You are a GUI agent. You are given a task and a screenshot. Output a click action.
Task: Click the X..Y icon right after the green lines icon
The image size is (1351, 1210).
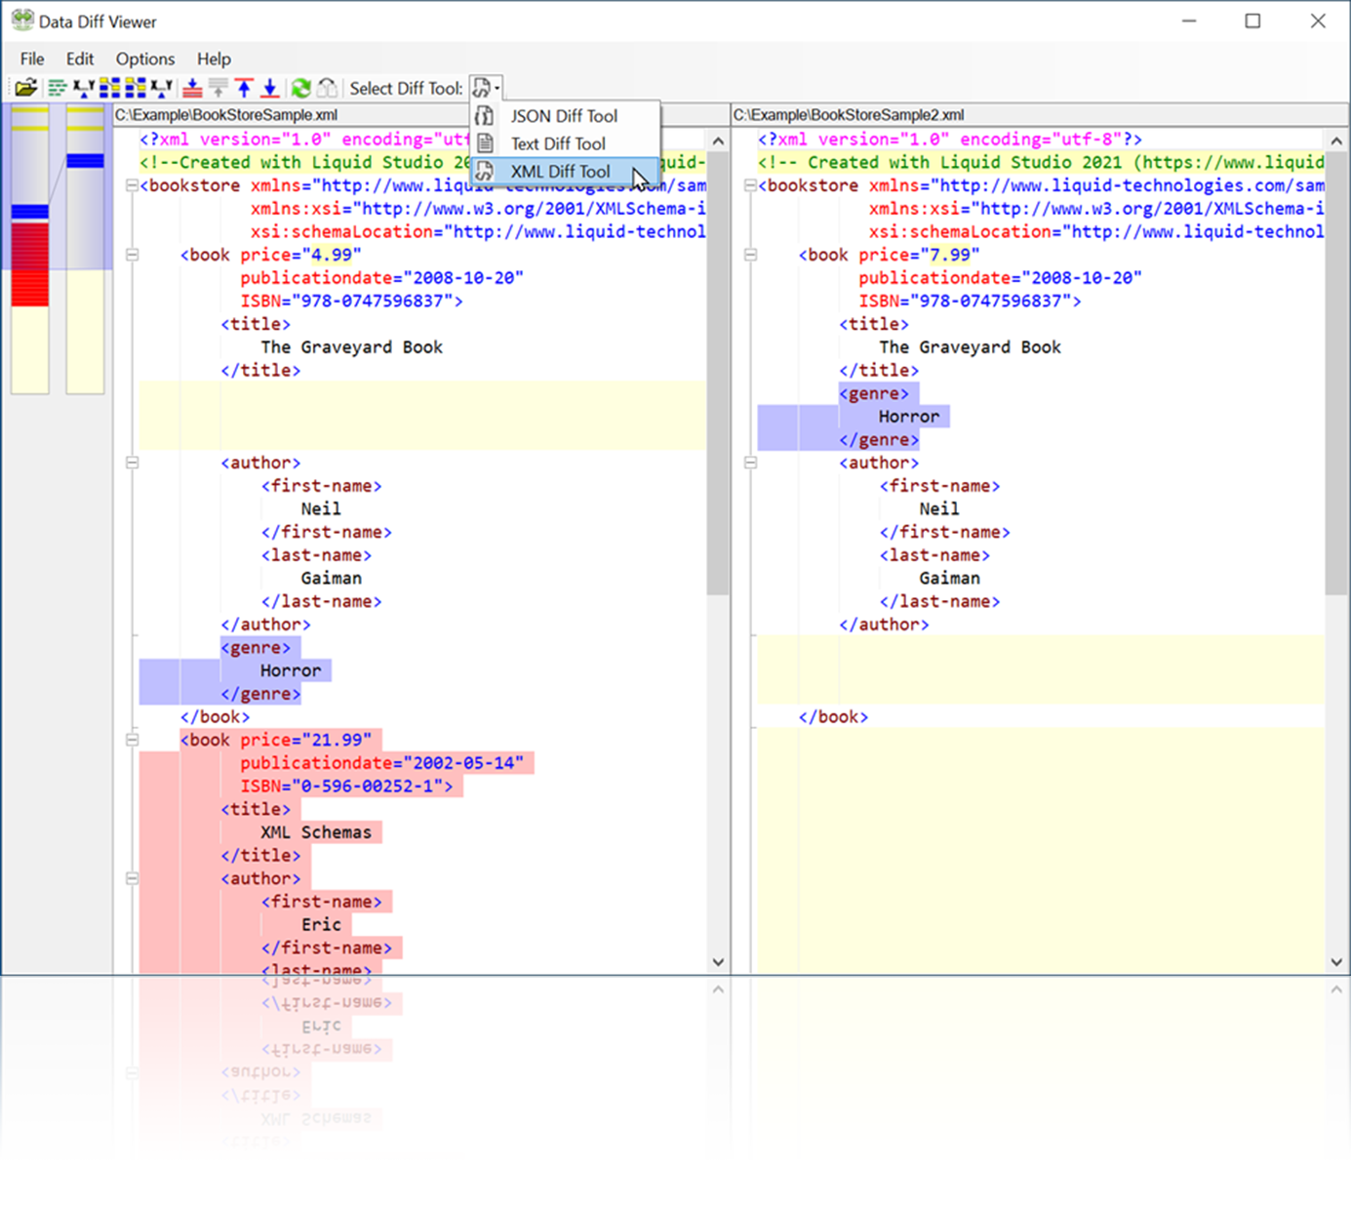84,88
